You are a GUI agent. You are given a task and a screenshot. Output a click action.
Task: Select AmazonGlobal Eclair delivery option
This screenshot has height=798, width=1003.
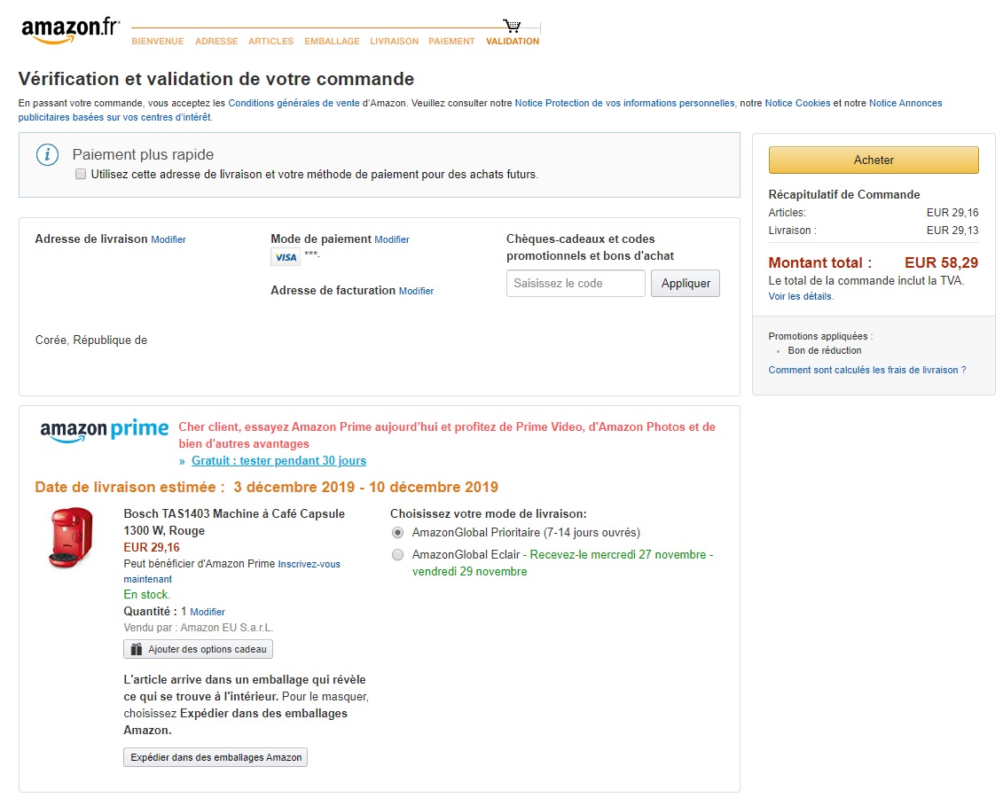tap(397, 555)
